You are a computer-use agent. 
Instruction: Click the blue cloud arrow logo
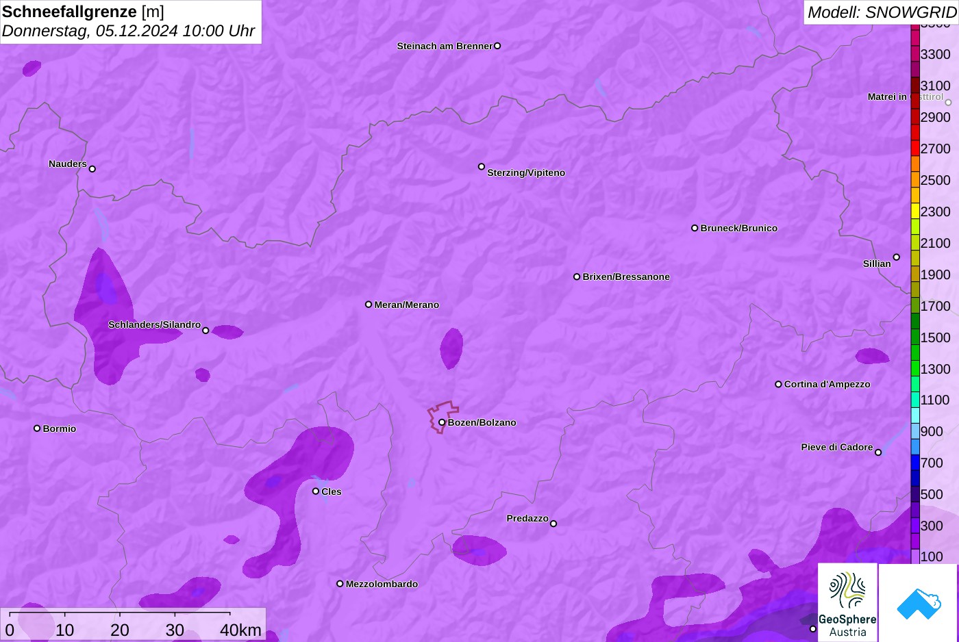(919, 602)
